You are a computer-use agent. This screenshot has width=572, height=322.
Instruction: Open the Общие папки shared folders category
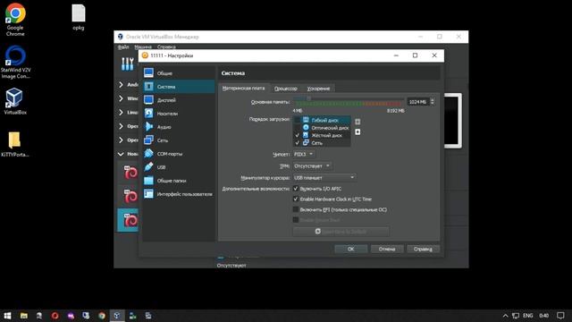coord(179,181)
